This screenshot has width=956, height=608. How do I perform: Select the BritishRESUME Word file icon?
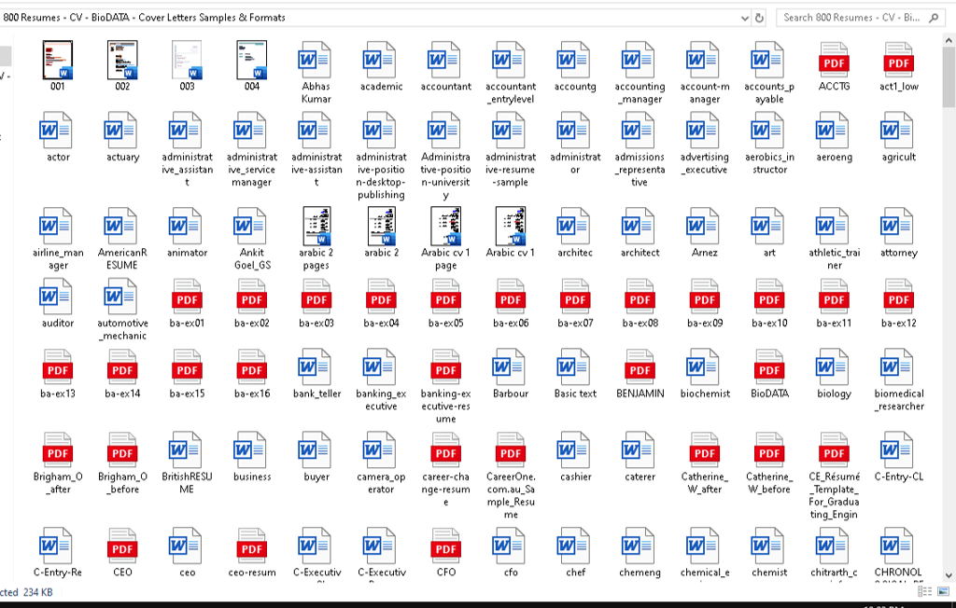[186, 450]
